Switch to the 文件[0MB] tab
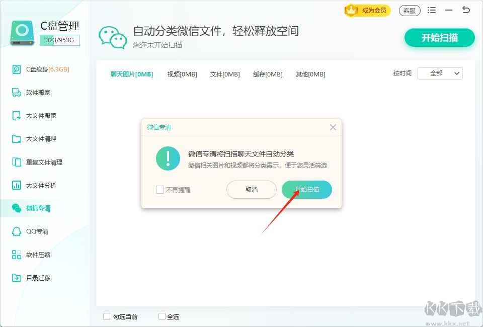Screen dimensions: 483x327 (x=225, y=74)
